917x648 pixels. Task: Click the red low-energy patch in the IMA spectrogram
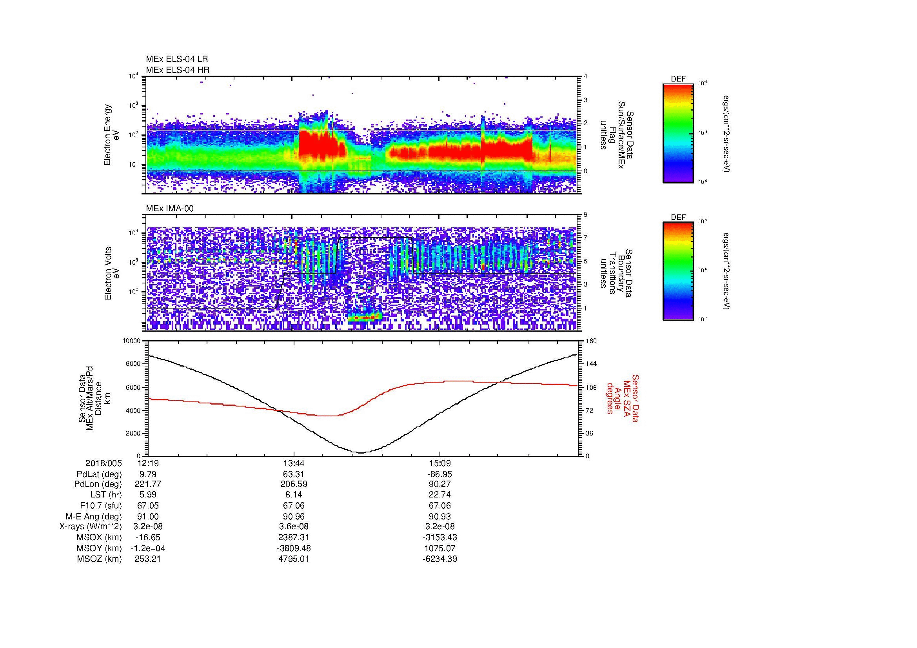[x=365, y=318]
